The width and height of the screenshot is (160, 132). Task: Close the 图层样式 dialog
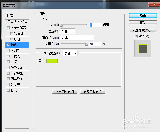click(154, 4)
